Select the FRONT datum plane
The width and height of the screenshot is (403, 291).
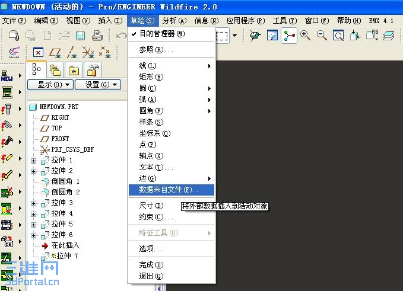click(60, 139)
